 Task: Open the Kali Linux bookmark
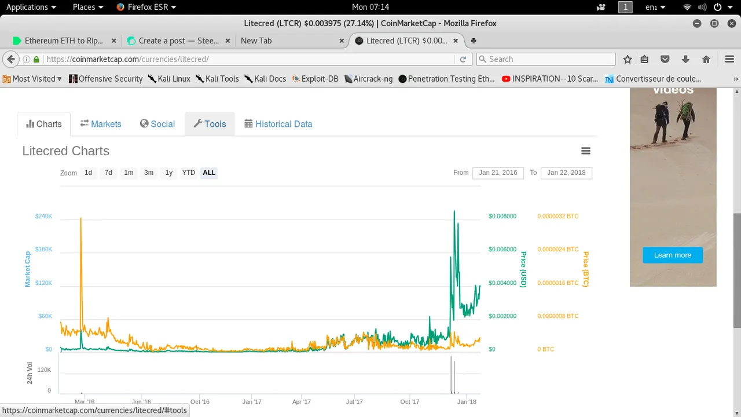[169, 79]
